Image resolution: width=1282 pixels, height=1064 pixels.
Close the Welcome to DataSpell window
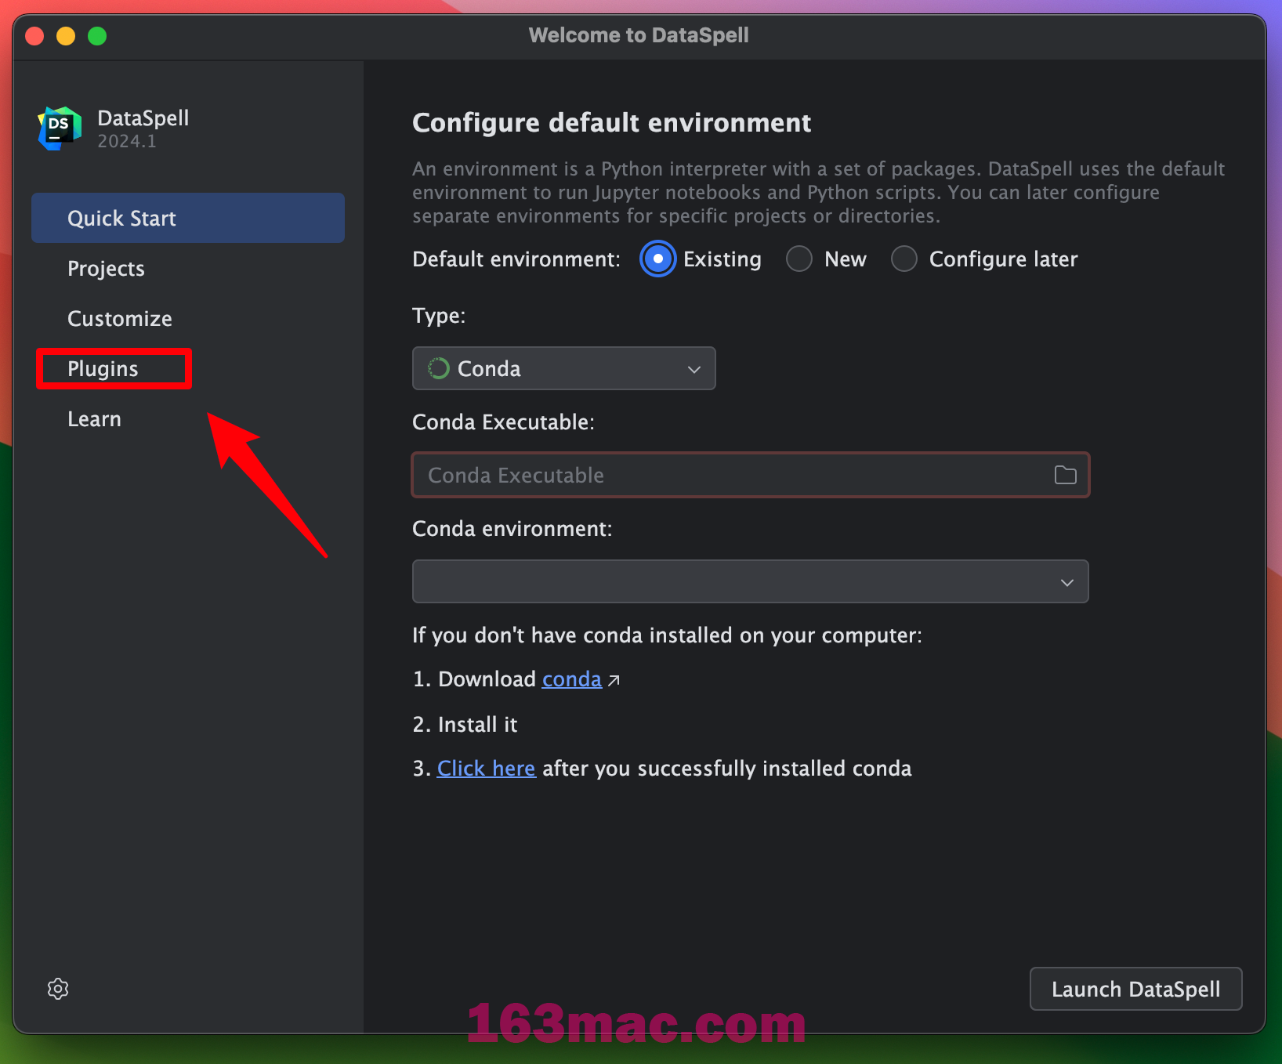(x=34, y=36)
